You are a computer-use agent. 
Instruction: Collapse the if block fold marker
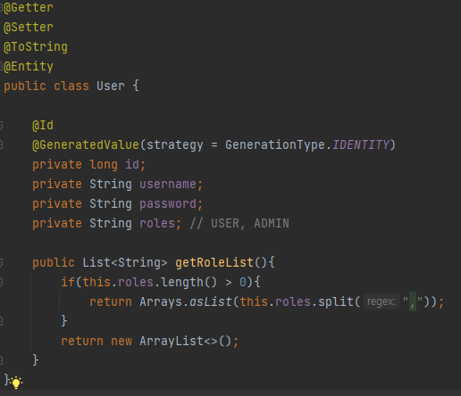point(1,282)
